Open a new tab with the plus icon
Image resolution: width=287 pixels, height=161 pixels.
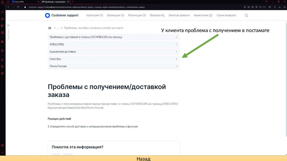pyautogui.click(x=73, y=2)
